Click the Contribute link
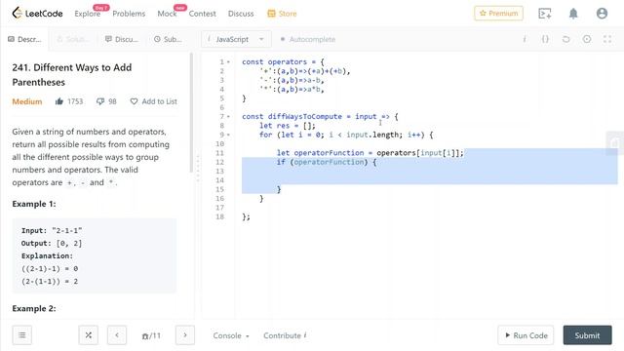This screenshot has height=351, width=624. coord(285,335)
